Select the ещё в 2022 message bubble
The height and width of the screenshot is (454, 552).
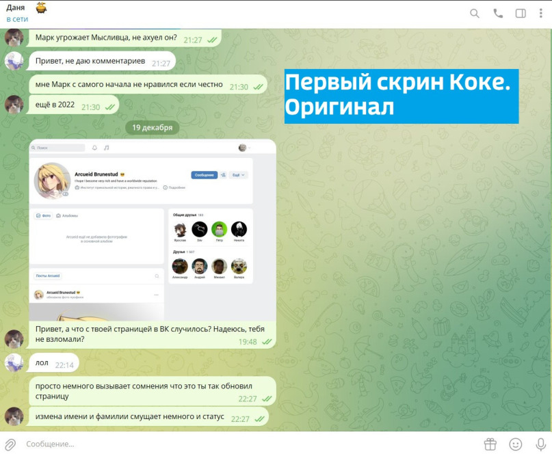73,106
